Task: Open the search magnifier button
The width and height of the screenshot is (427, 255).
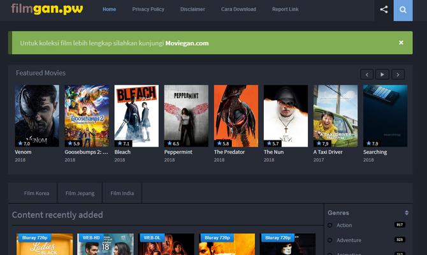Action: (403, 10)
